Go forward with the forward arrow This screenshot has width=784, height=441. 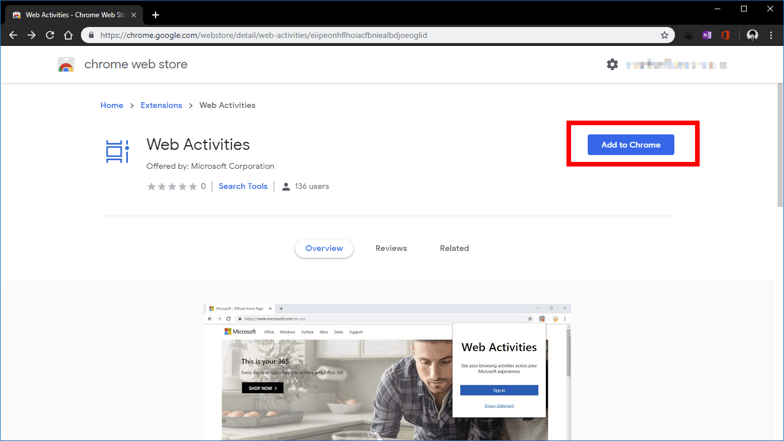pos(32,35)
